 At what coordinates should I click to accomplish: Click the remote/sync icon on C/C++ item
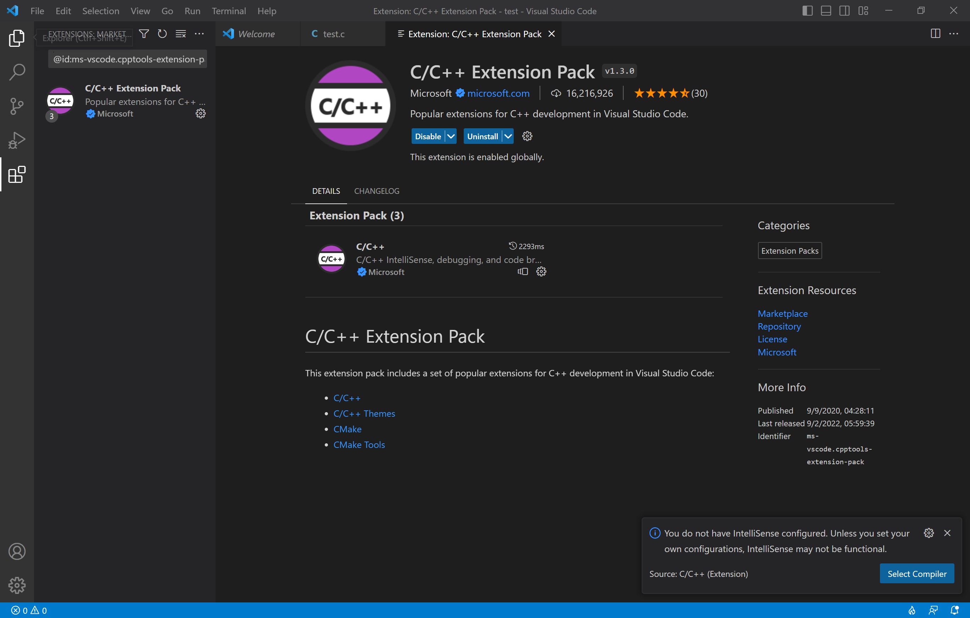click(523, 271)
